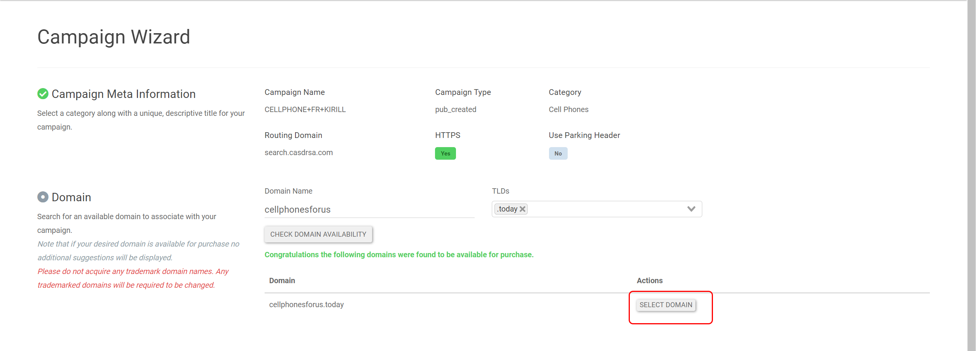
Task: Click the Domain Name field label
Action: click(x=288, y=191)
